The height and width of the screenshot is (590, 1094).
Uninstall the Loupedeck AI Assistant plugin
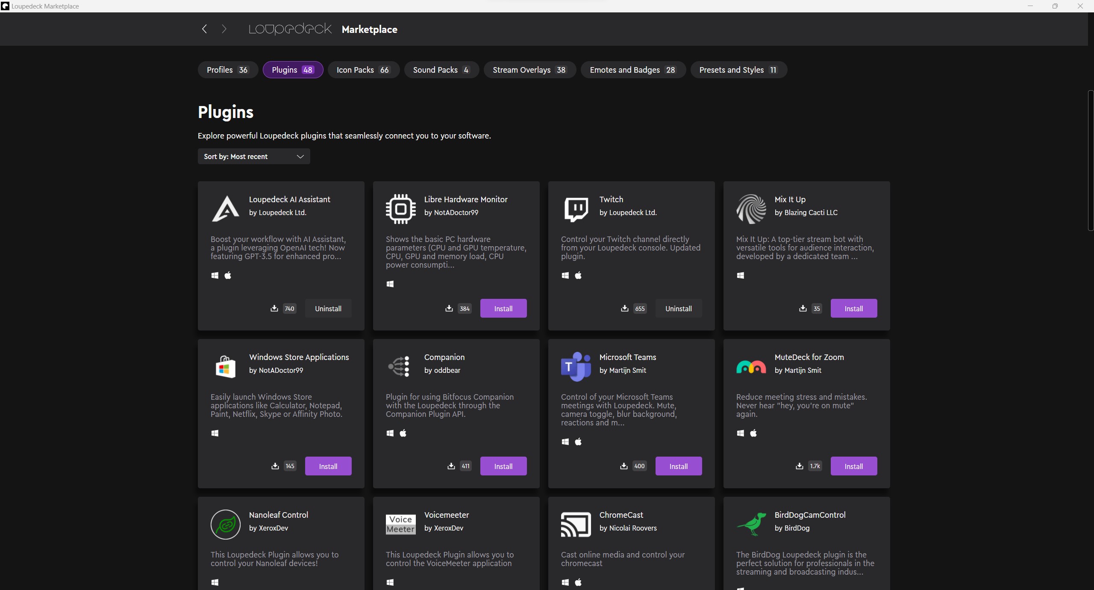click(x=328, y=308)
